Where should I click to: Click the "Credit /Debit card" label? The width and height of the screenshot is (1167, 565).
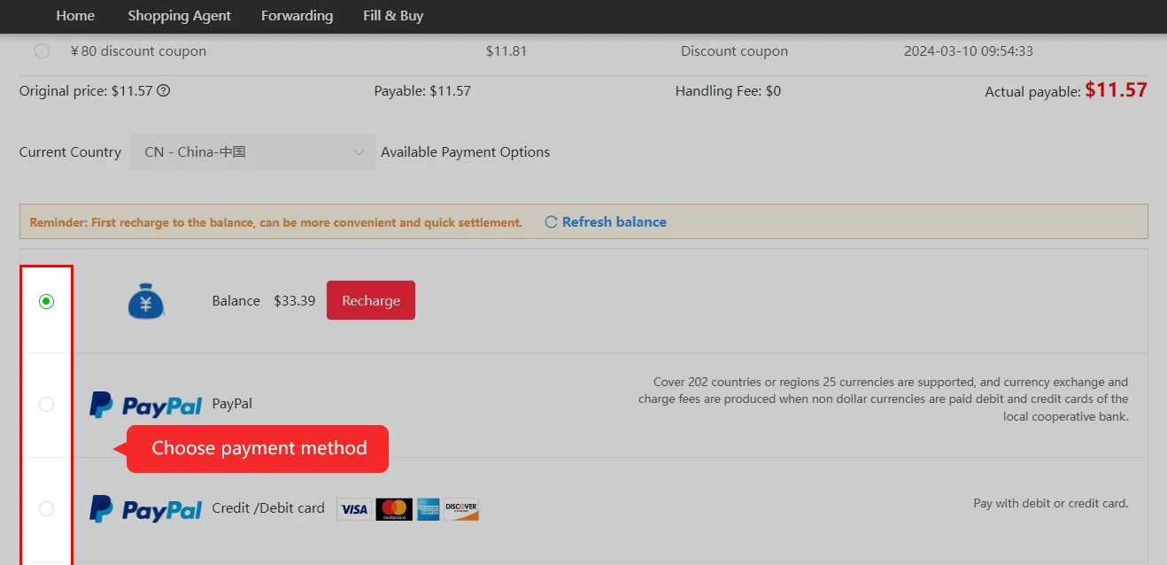(268, 508)
